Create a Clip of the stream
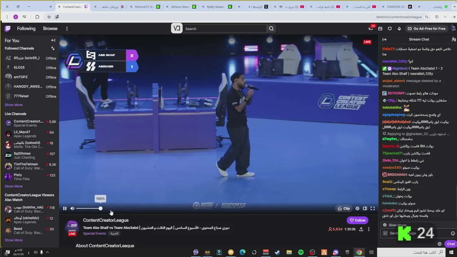Image resolution: width=457 pixels, height=257 pixels. pyautogui.click(x=344, y=208)
